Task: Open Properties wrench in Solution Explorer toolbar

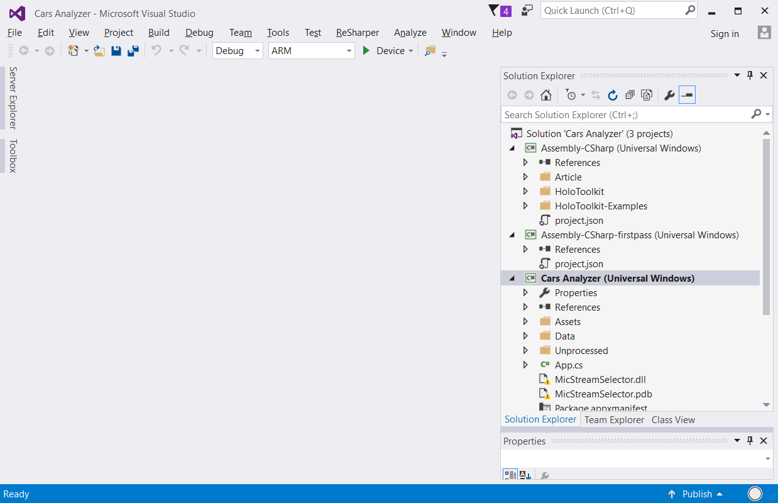Action: 669,95
